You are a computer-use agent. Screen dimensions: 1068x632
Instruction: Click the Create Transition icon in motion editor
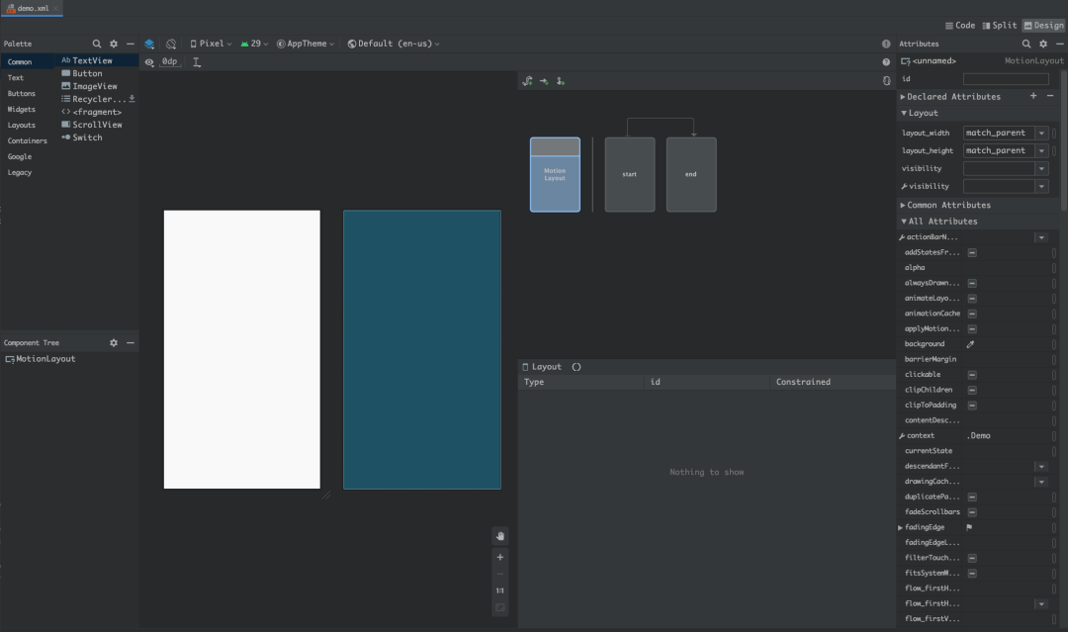point(544,81)
